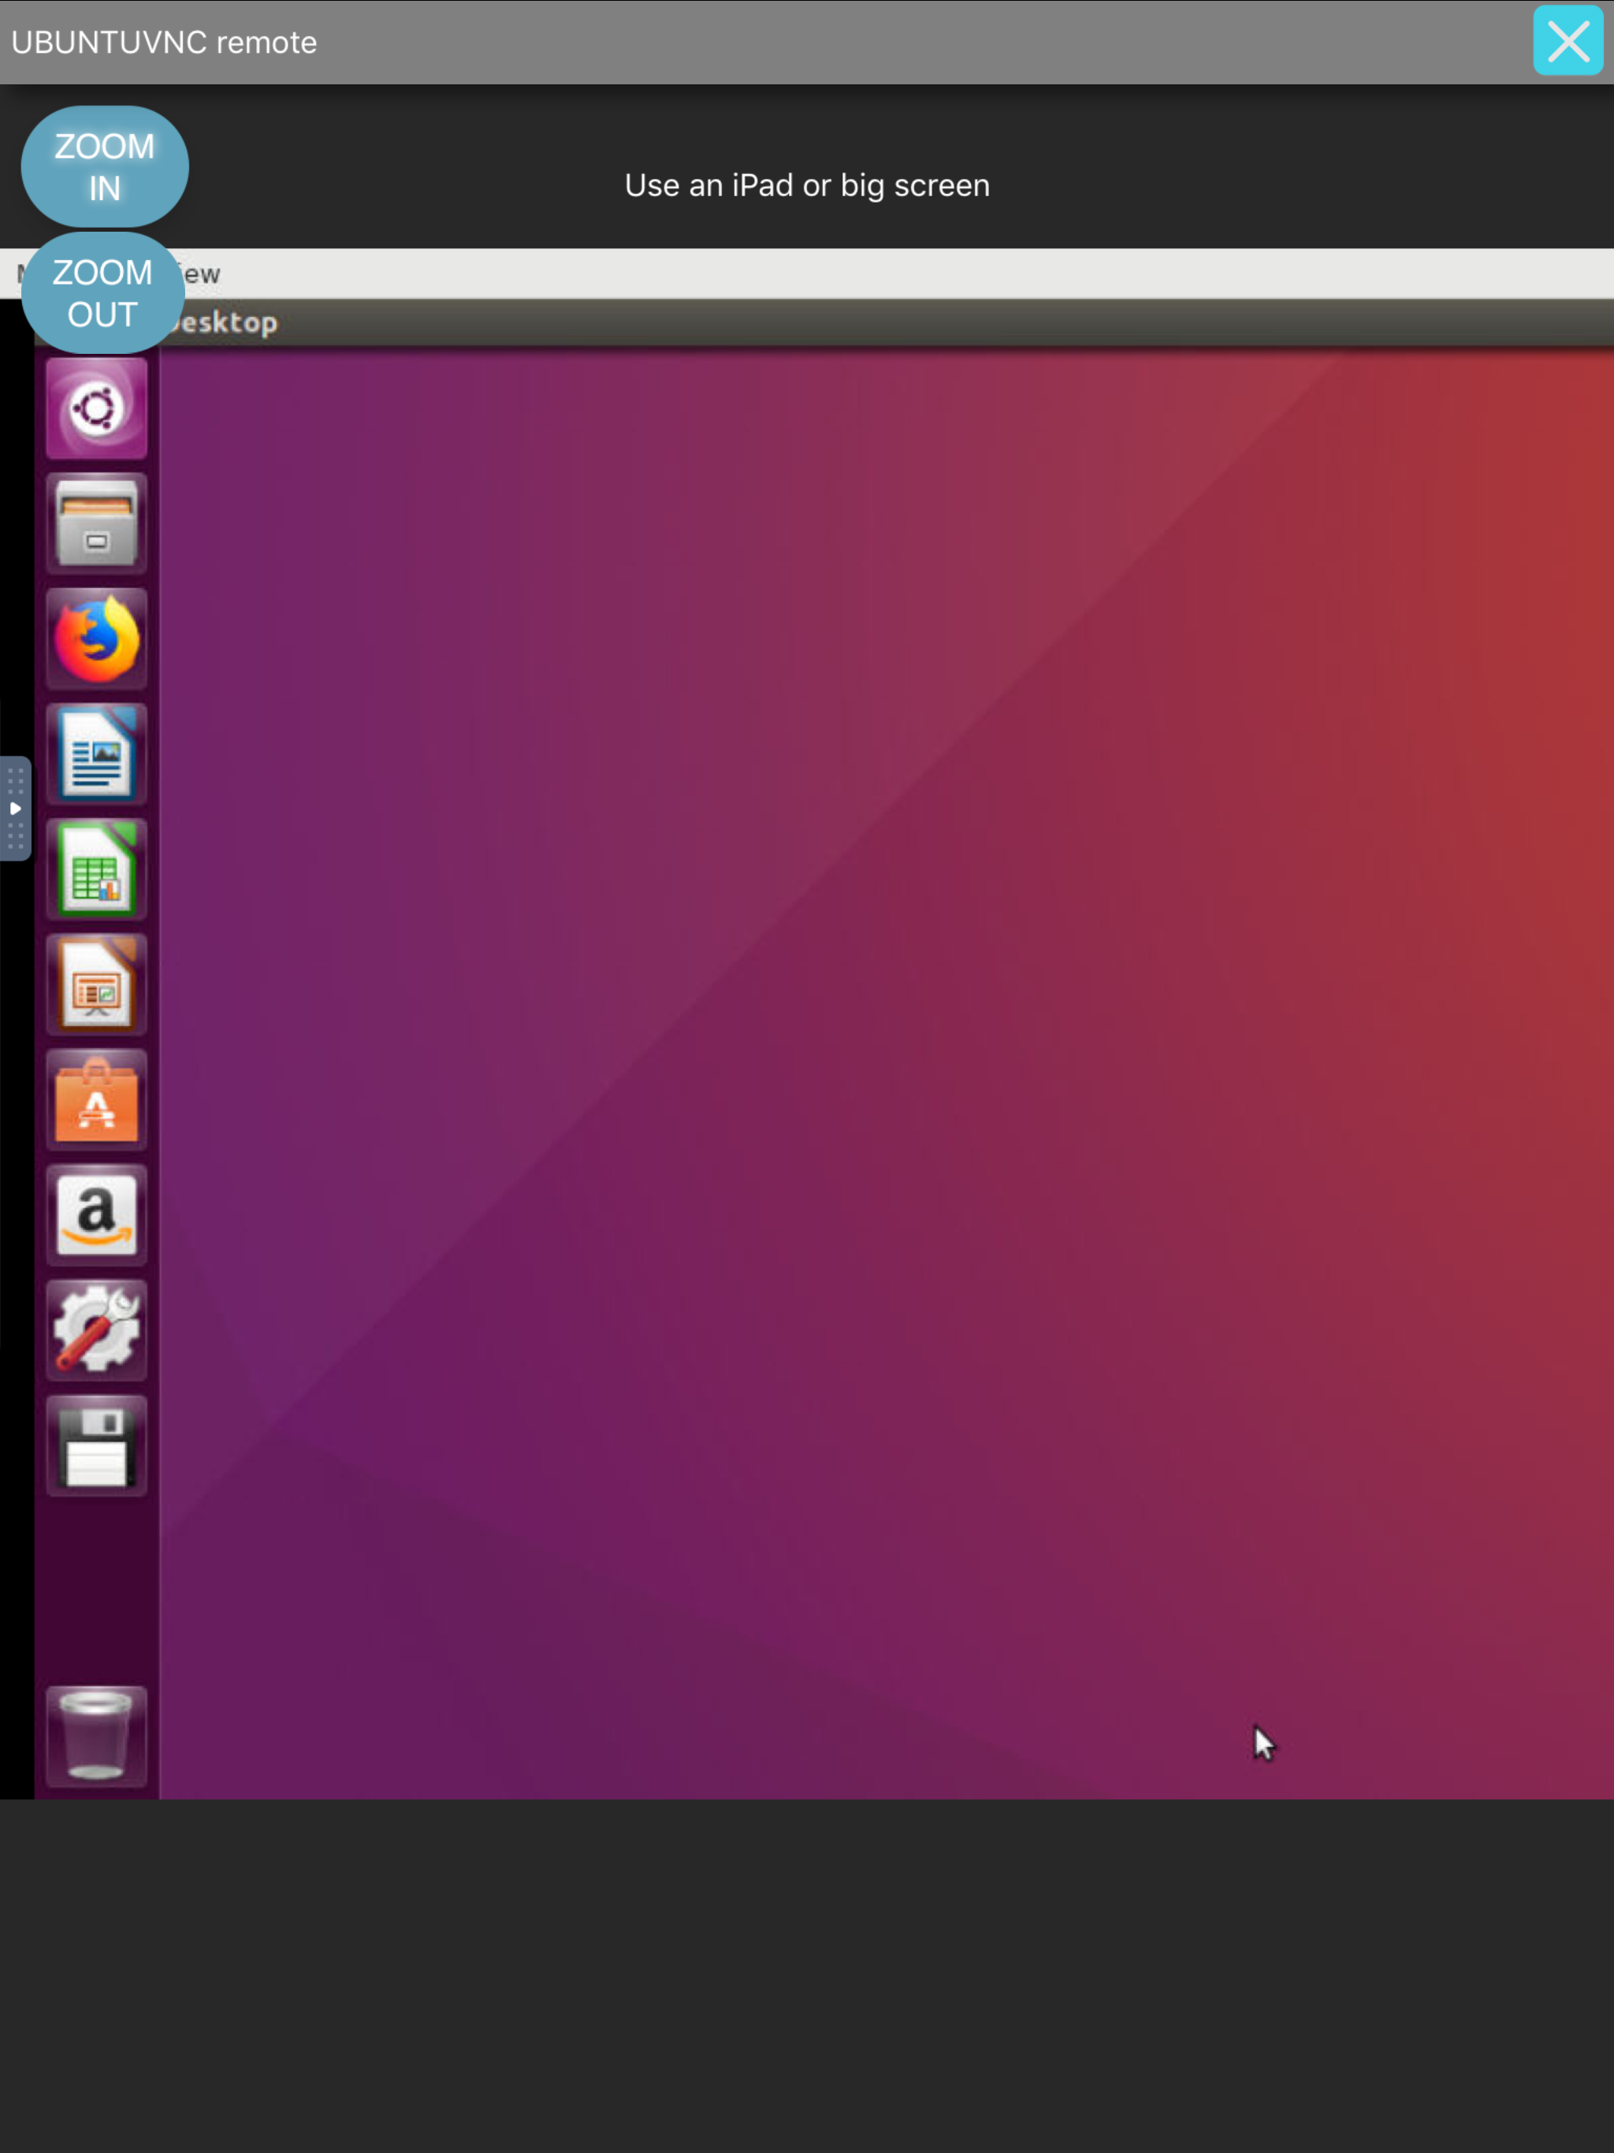Click the floppy disk drive icon

pos(96,1446)
